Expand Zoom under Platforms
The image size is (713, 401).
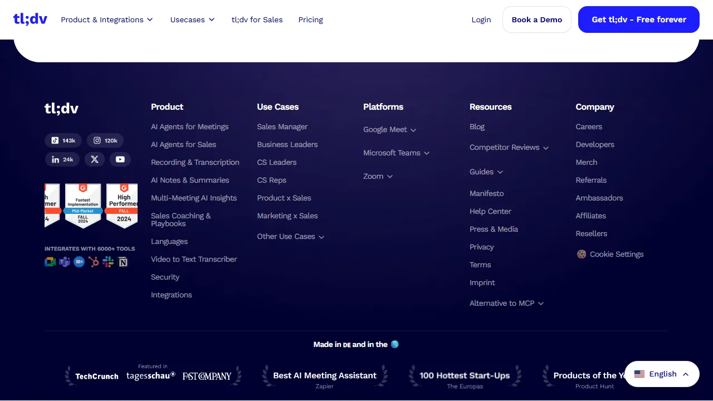coord(378,176)
